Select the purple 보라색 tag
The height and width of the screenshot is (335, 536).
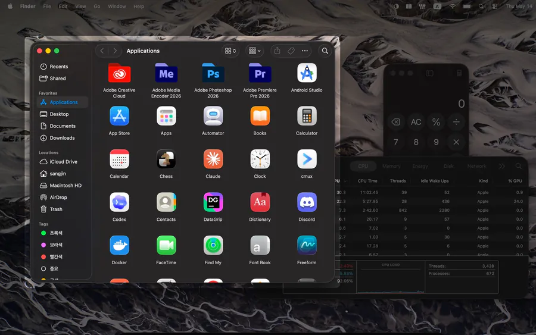[63, 245]
